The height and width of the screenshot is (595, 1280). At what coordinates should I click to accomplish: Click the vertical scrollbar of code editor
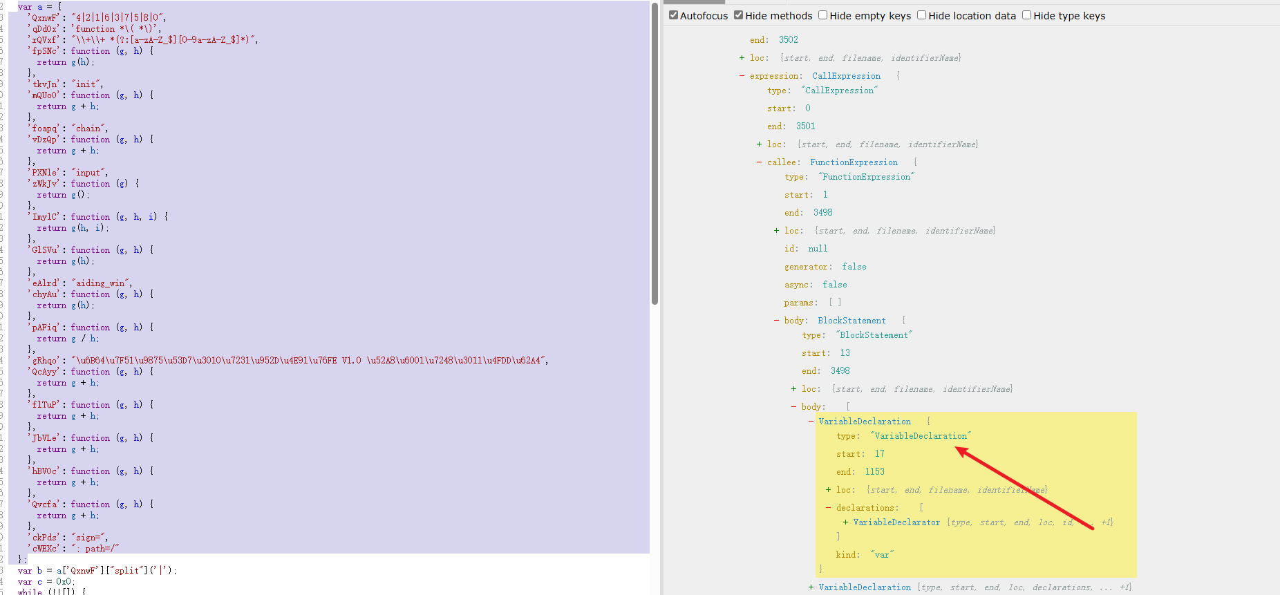(655, 153)
